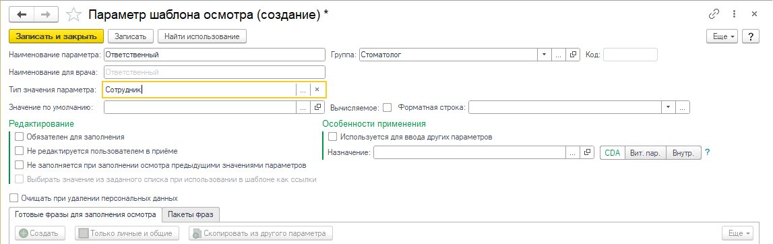The width and height of the screenshot is (773, 244).
Task: Tick the Вычисляемое checkbox
Action: [x=388, y=107]
